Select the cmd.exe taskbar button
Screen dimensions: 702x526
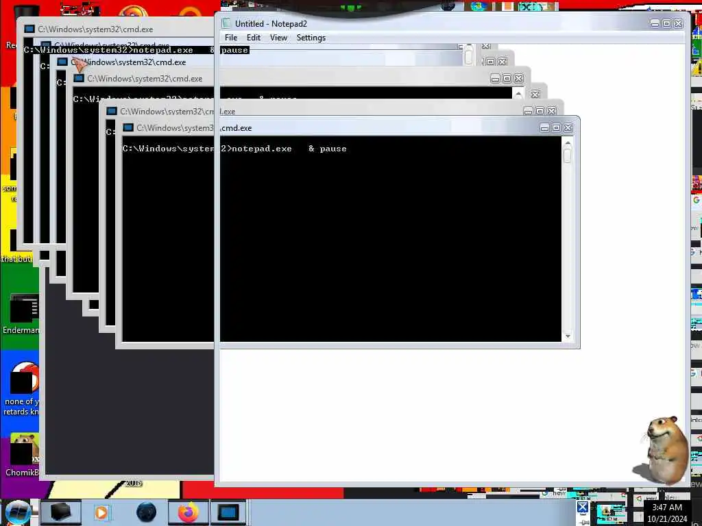pyautogui.click(x=228, y=512)
